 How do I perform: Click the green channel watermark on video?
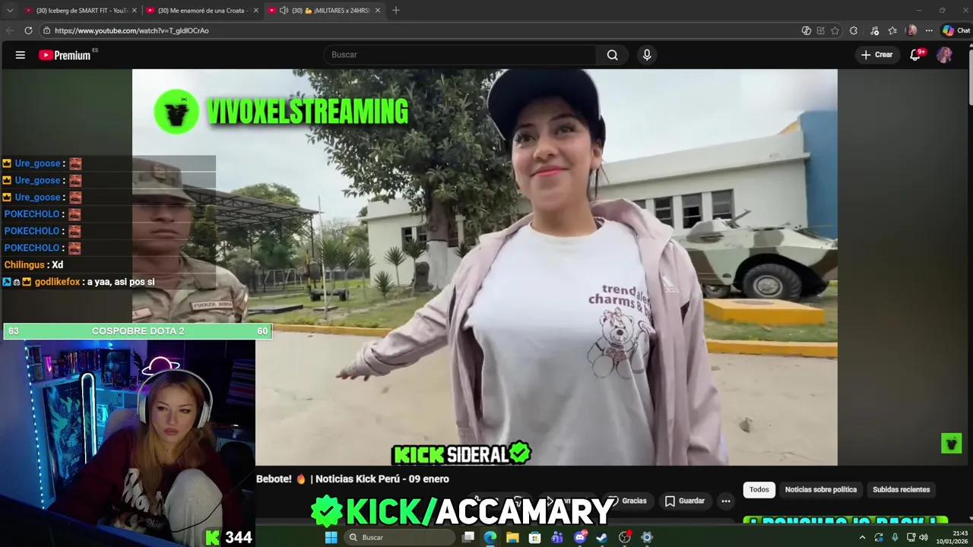(x=951, y=443)
